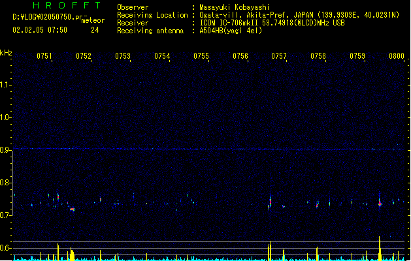
Task: Click the 0.8 kHz axis label
Action: tap(5, 183)
